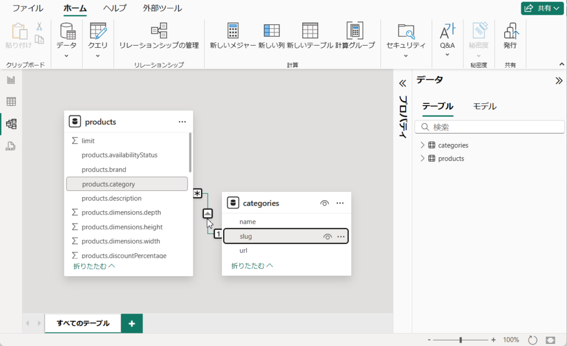Toggle visibility of the categories table
This screenshot has width=567, height=346.
(324, 203)
